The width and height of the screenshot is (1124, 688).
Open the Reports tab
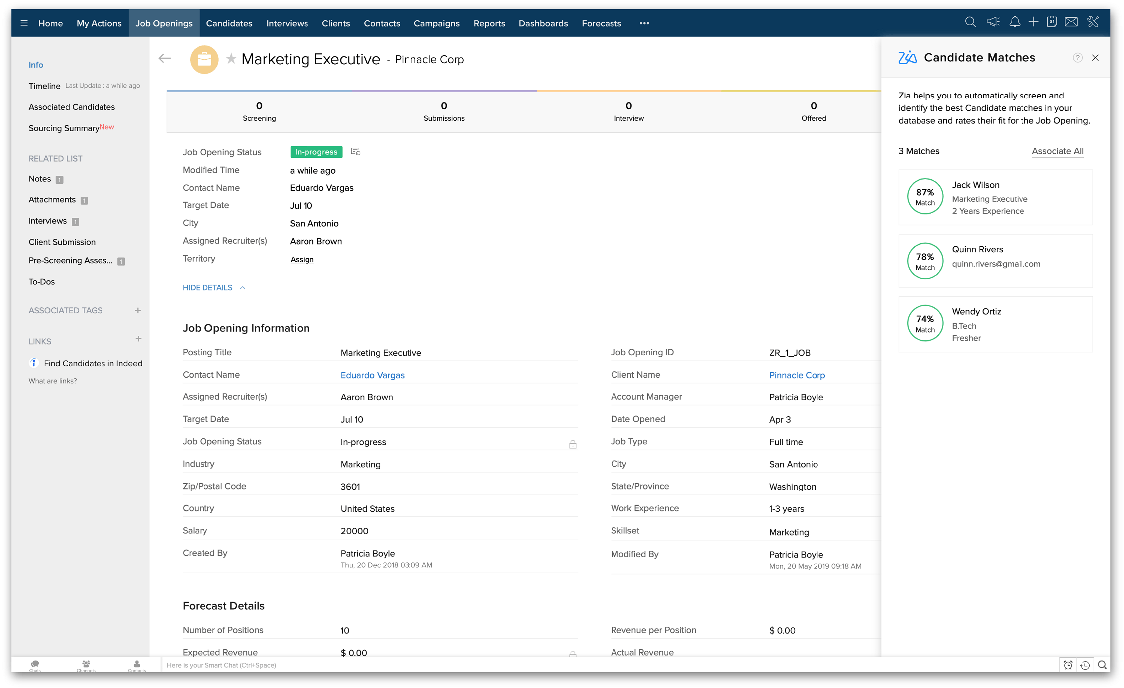[489, 23]
